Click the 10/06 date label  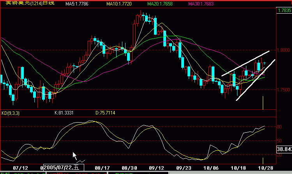tap(211, 168)
